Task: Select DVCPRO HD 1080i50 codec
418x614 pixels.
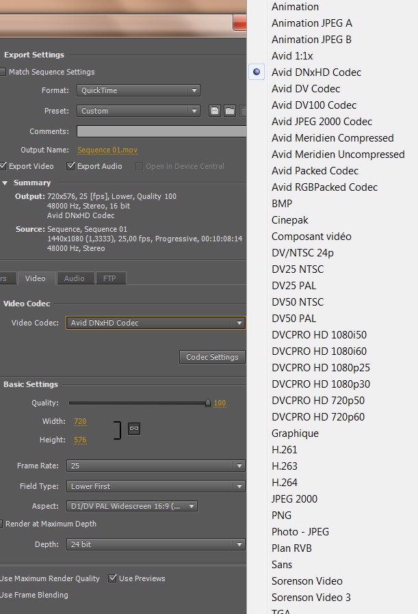Action: point(319,335)
